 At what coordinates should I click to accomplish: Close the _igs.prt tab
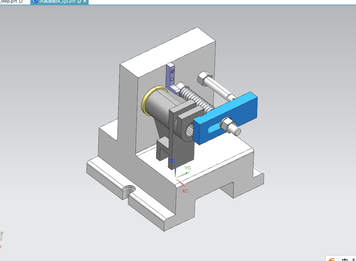85,1
